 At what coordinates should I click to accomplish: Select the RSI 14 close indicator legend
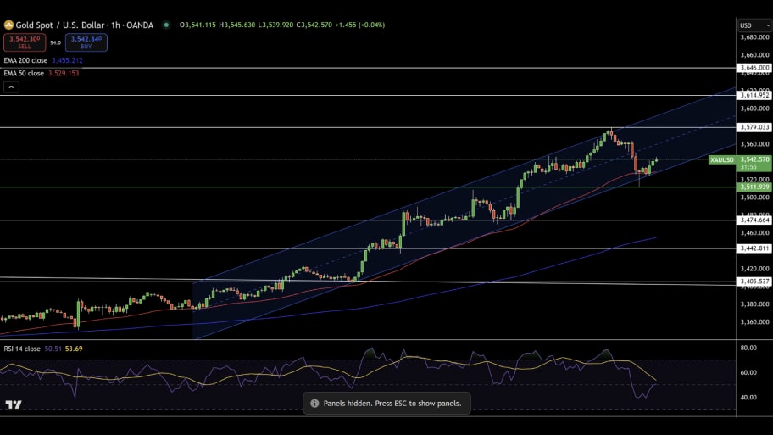pyautogui.click(x=22, y=349)
